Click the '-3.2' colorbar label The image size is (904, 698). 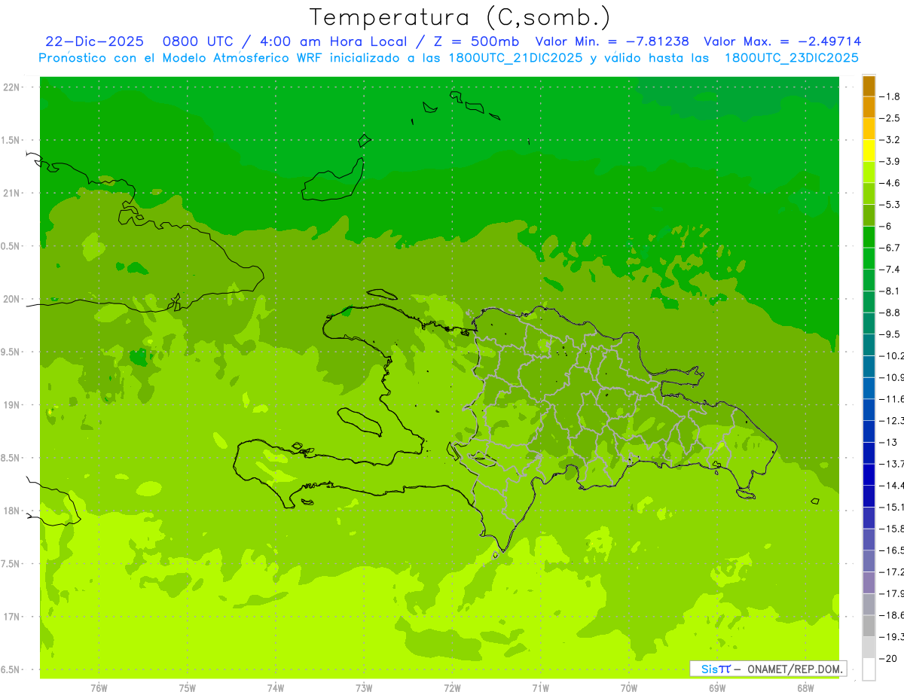(890, 140)
